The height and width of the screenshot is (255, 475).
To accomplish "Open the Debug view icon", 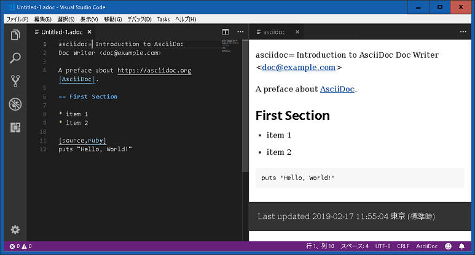I will click(x=15, y=104).
